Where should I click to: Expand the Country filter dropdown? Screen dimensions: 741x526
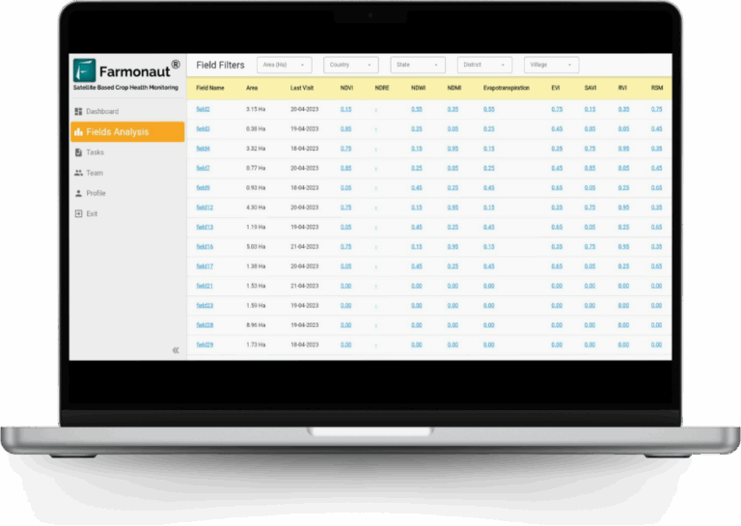[x=350, y=65]
